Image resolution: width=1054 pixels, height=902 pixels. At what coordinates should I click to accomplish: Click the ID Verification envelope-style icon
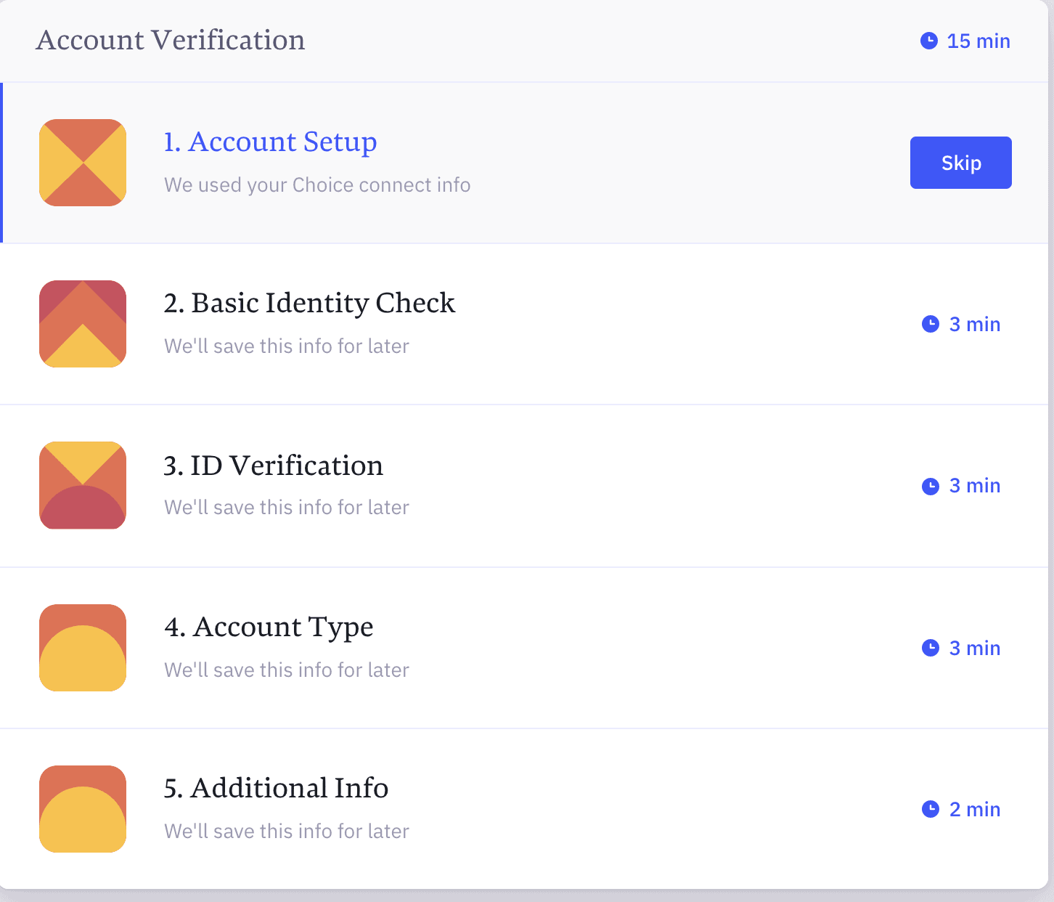click(x=83, y=485)
